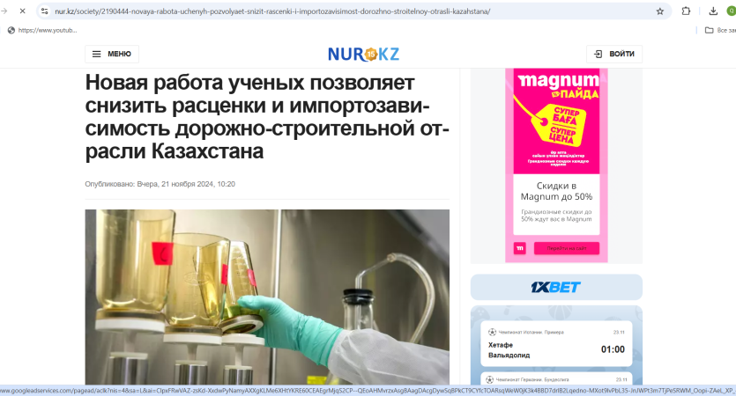The image size is (736, 396).
Task: Open the Хетафе – Вальядолид match card
Action: tap(556, 343)
